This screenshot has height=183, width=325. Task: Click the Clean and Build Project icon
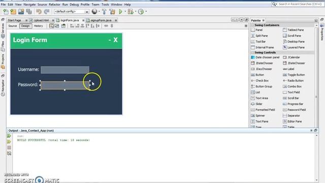(x=112, y=12)
